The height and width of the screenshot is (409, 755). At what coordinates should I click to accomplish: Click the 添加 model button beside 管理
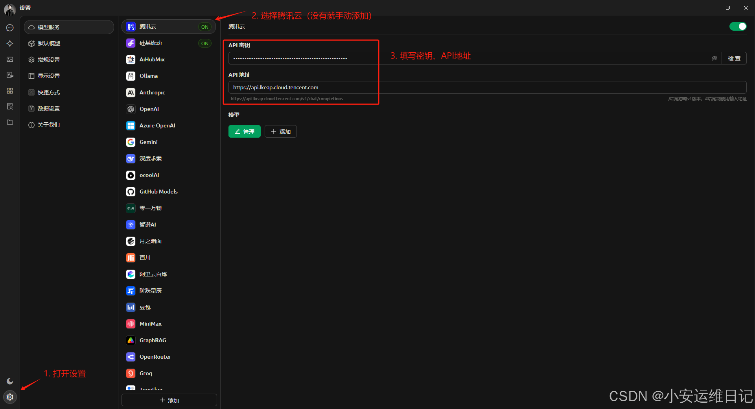click(x=281, y=131)
